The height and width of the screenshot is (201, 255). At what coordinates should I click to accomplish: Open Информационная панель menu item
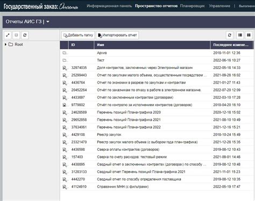[x=109, y=6]
